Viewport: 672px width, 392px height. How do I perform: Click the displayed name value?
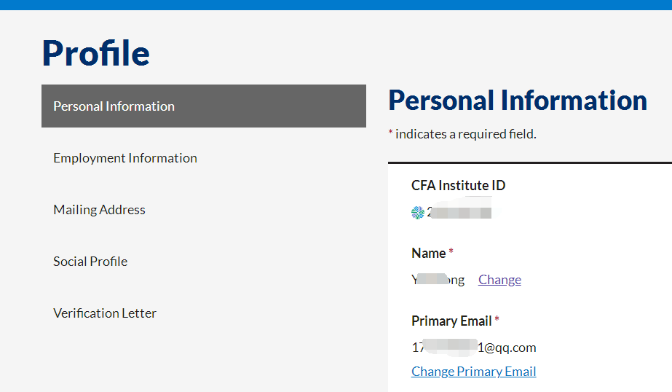point(438,280)
